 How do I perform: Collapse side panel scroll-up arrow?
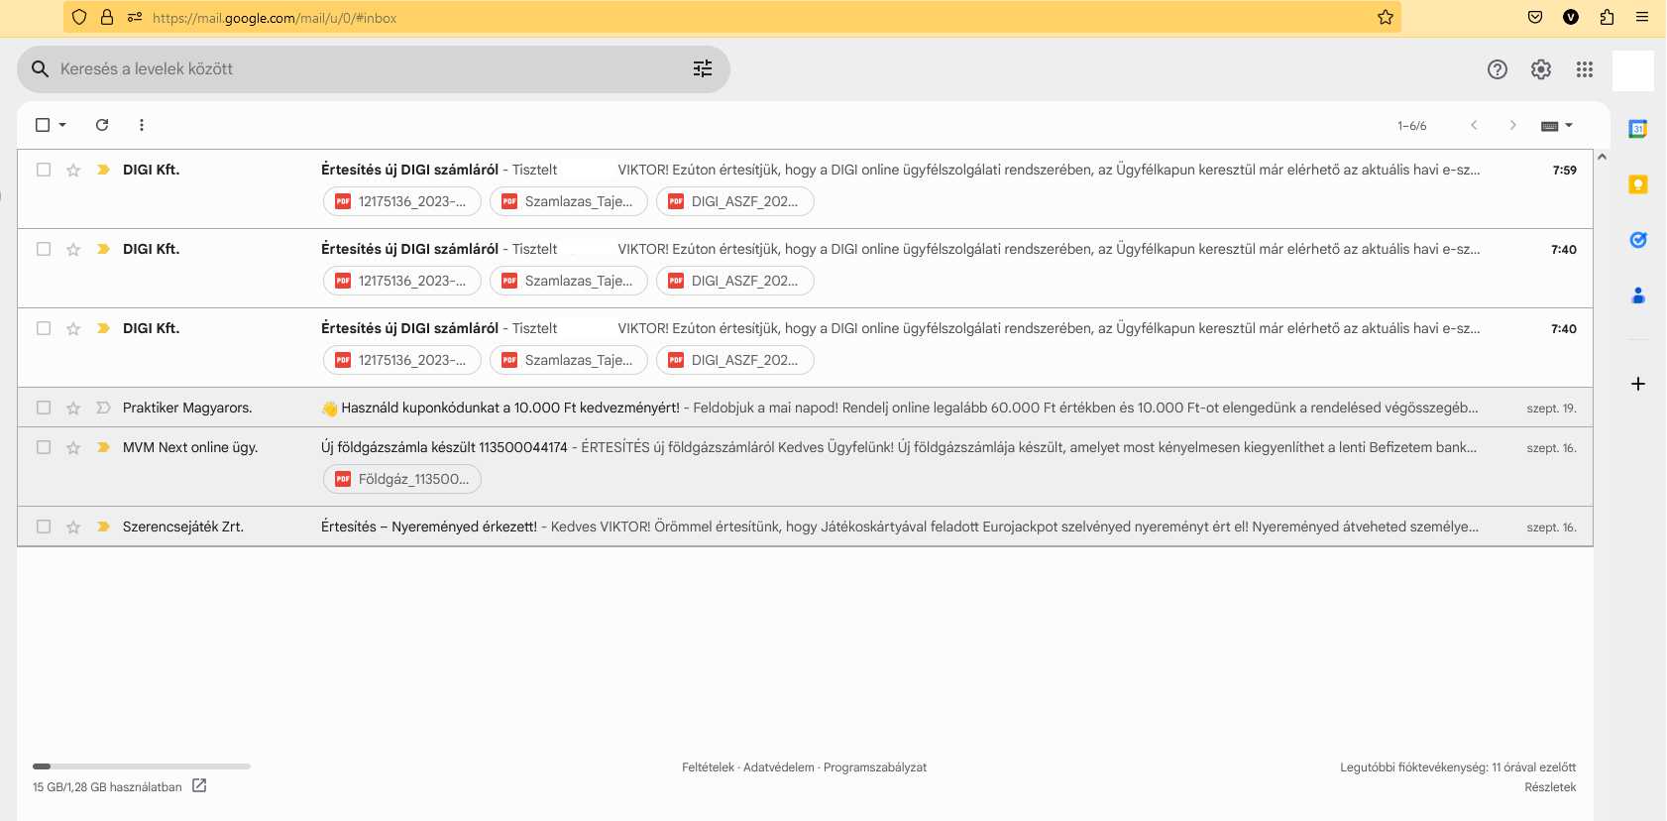(1602, 157)
